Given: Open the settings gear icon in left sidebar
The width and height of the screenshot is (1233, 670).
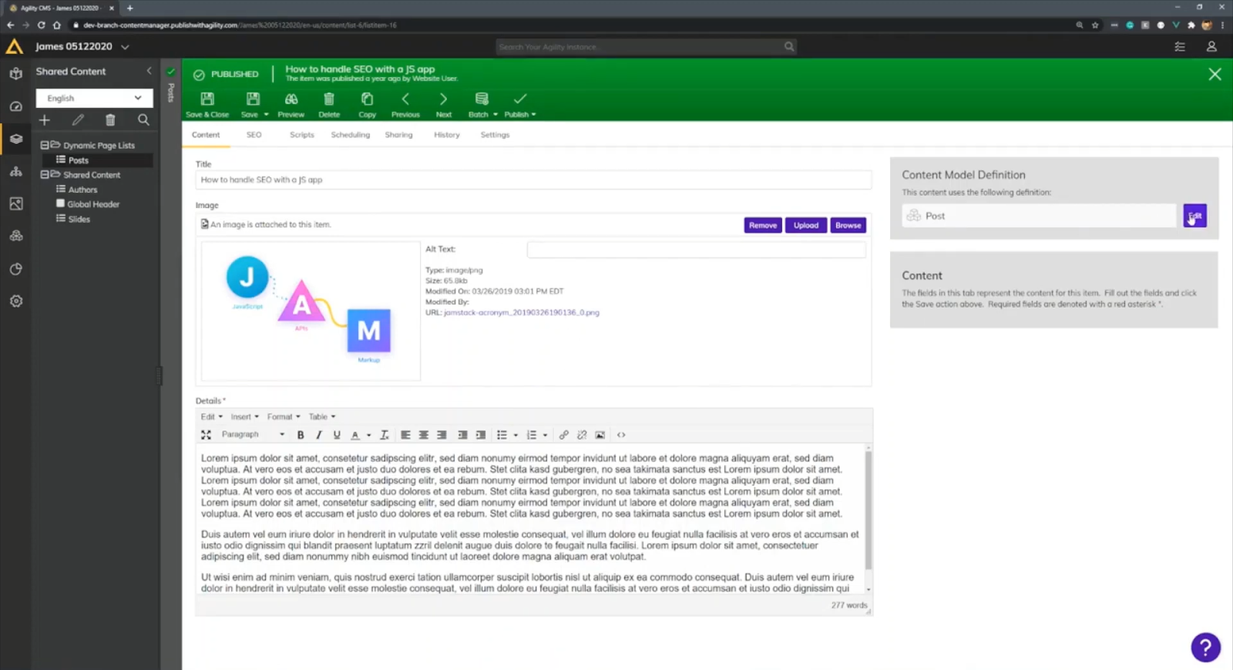Looking at the screenshot, I should pos(15,301).
